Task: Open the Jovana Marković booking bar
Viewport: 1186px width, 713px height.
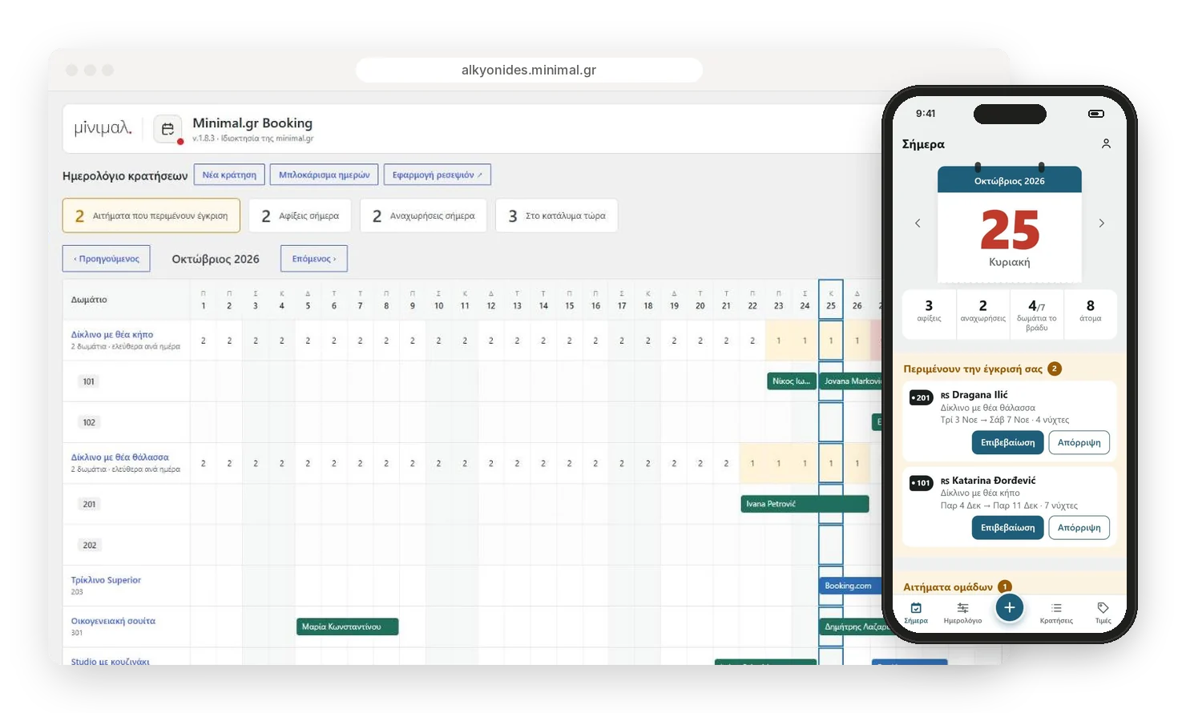Action: pyautogui.click(x=850, y=381)
